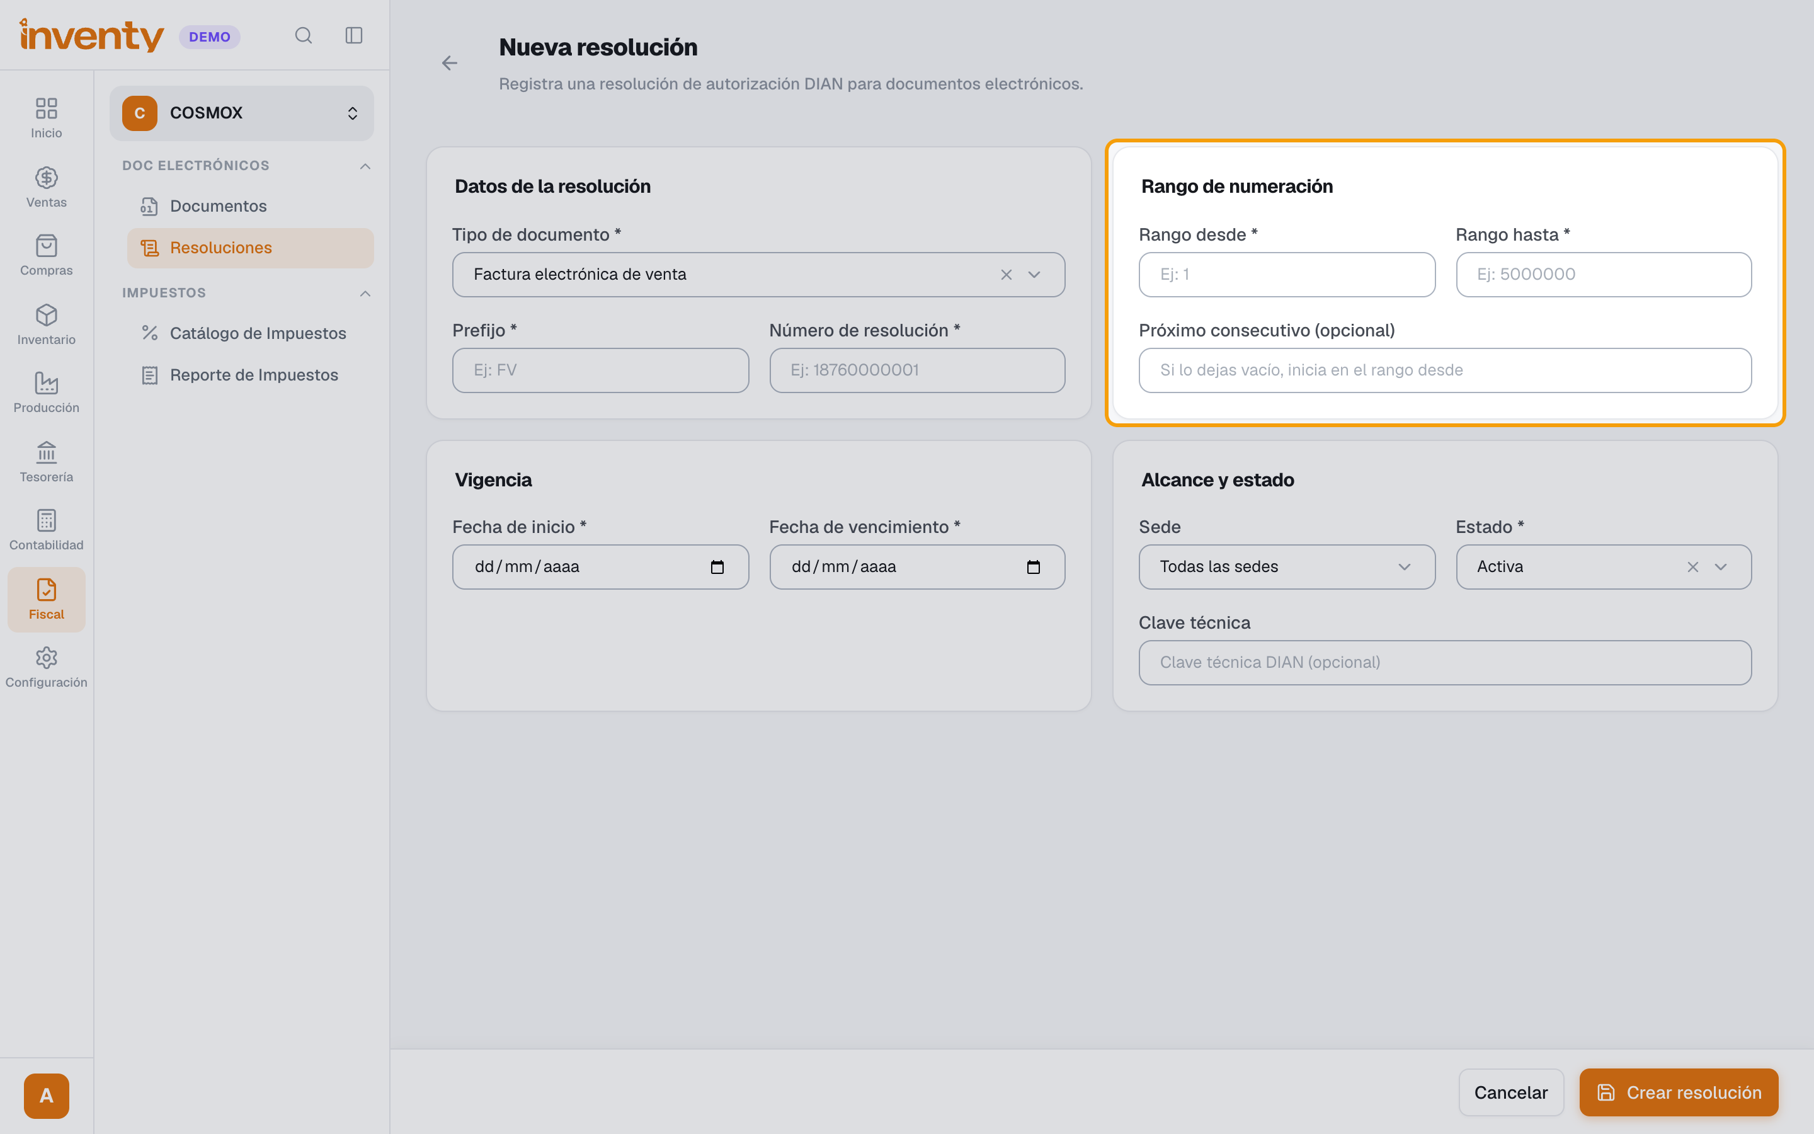Open the Compras module
Screen dimensions: 1814x1134
coord(47,256)
